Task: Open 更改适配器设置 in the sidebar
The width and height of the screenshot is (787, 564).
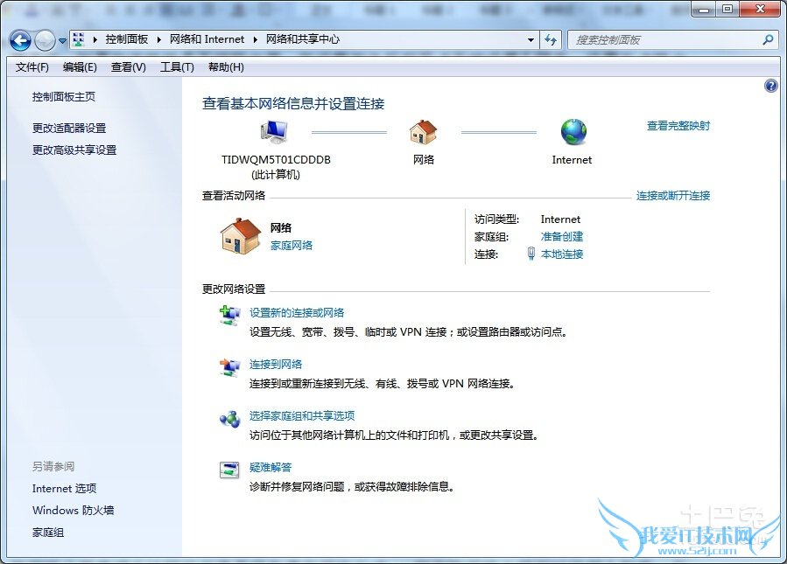Action: point(68,128)
